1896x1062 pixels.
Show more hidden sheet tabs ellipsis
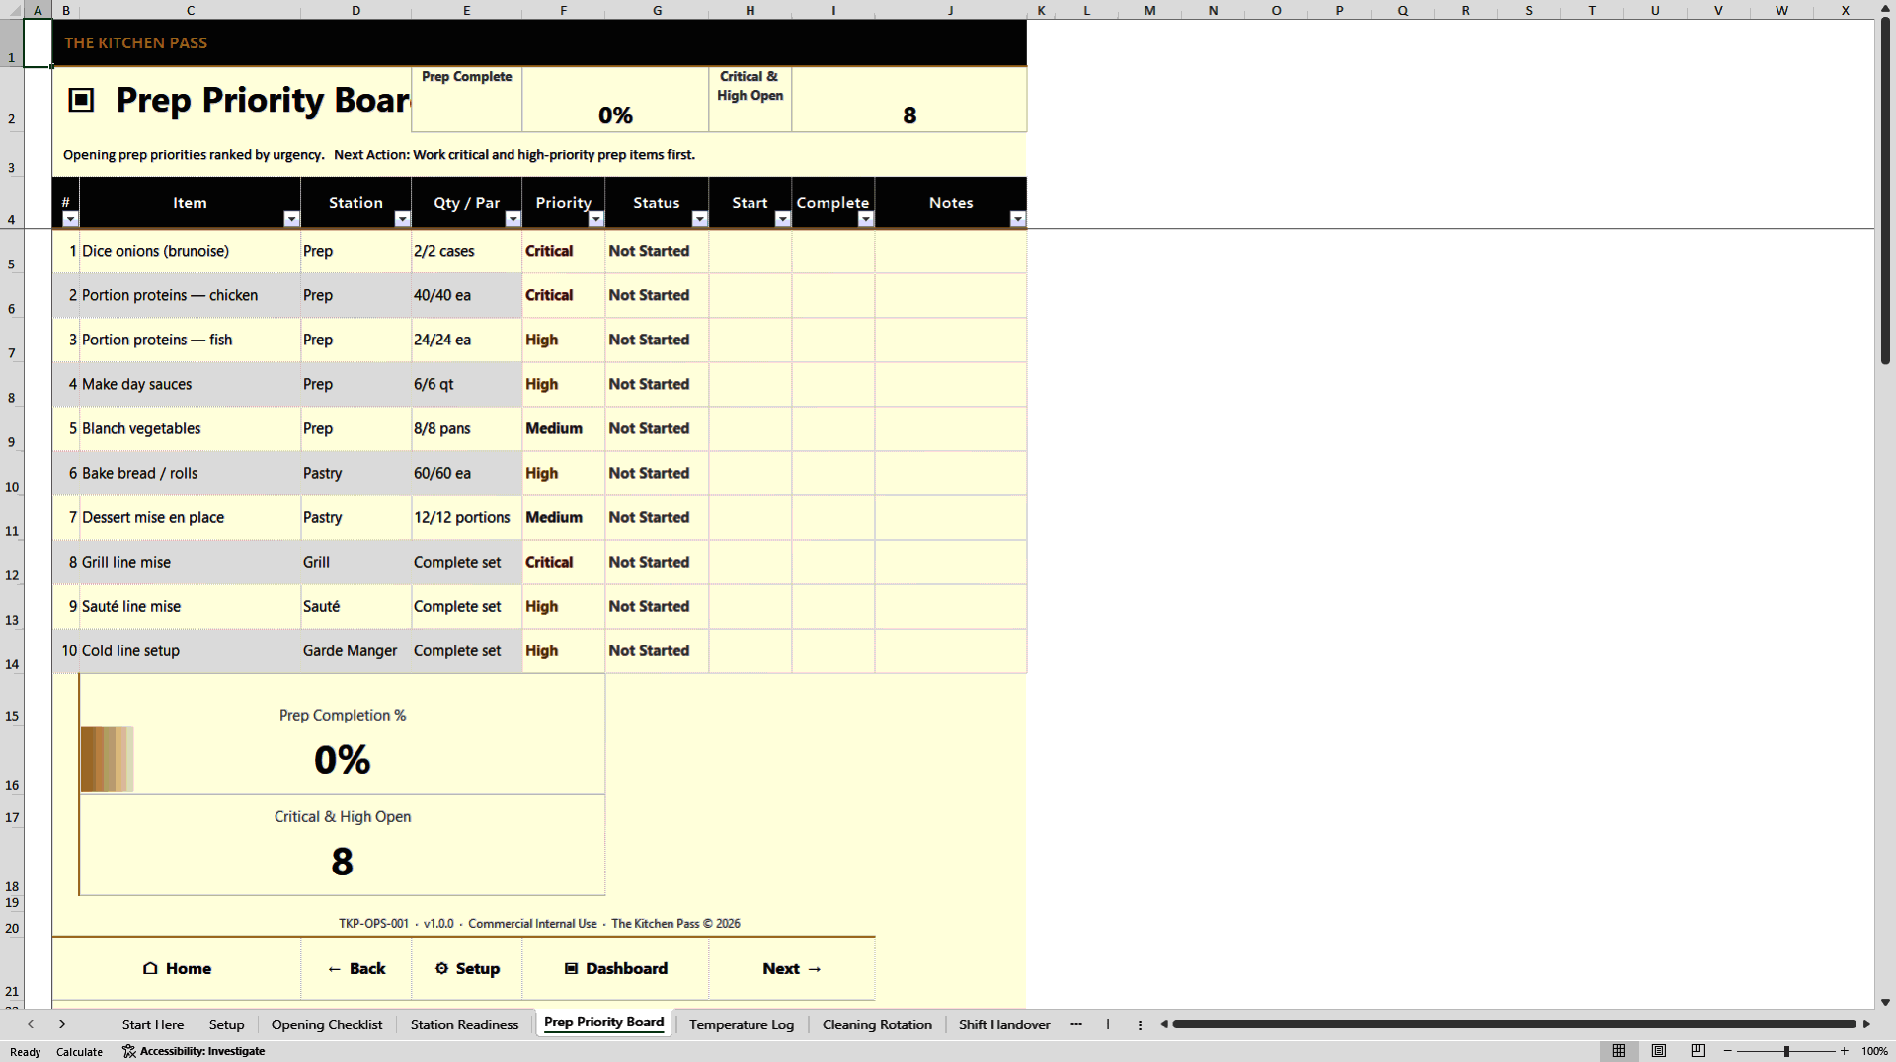[x=1076, y=1024]
